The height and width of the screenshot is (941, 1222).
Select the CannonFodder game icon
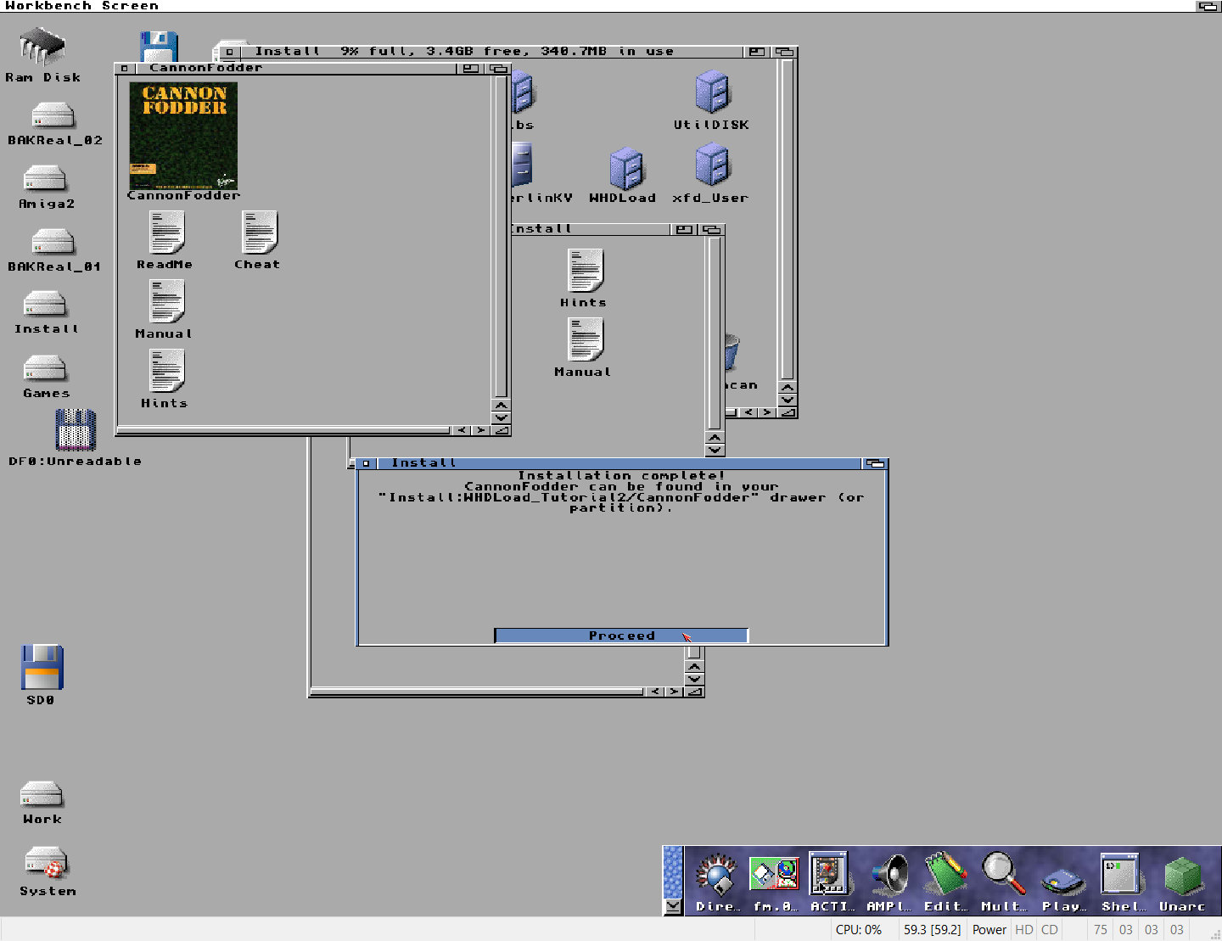pyautogui.click(x=183, y=137)
